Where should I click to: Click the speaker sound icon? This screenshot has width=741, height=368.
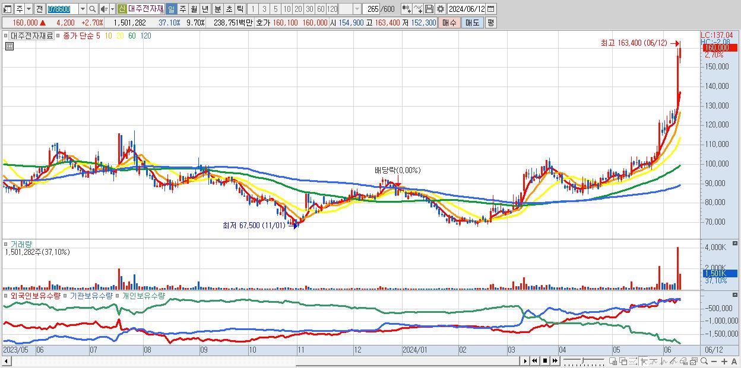pos(103,9)
